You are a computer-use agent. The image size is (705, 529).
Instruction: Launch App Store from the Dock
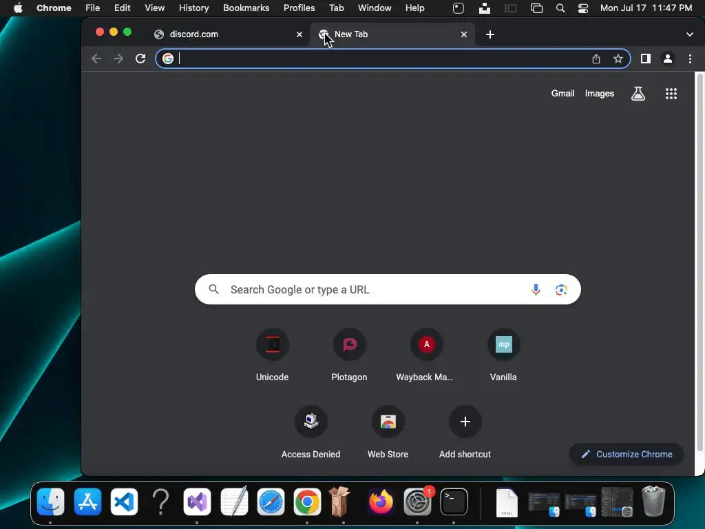coord(87,501)
